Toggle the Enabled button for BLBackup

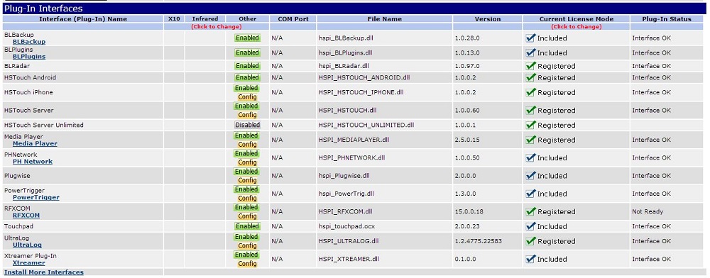[247, 38]
